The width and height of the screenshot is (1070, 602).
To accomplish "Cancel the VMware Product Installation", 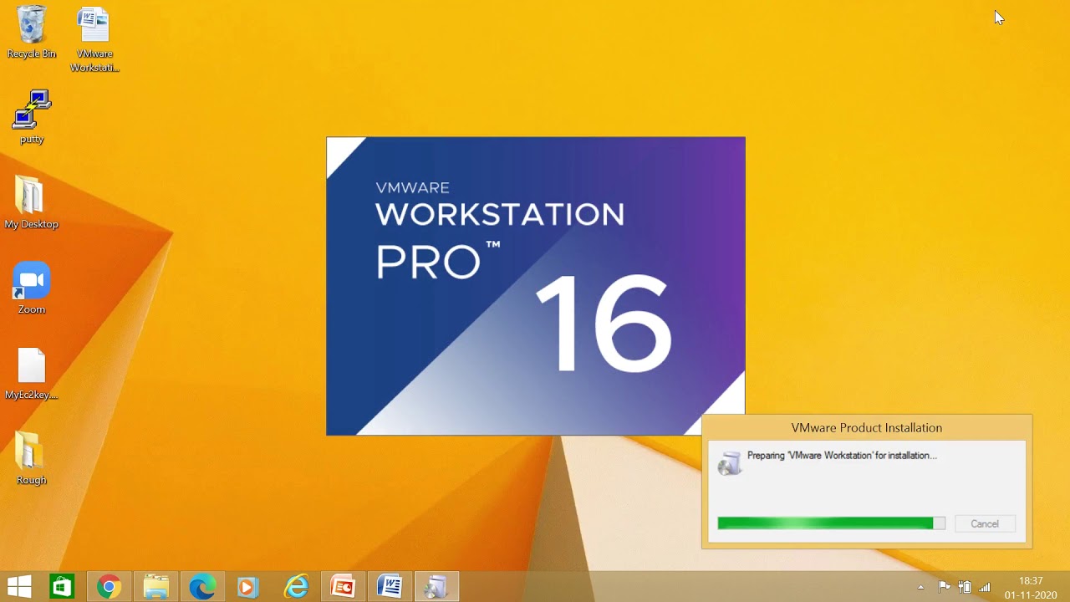I will point(985,523).
